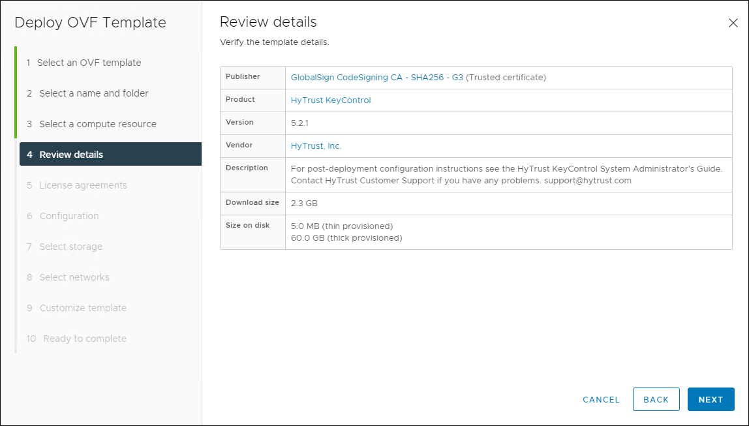The image size is (749, 426).
Task: Proceed with the Next button
Action: coord(711,399)
